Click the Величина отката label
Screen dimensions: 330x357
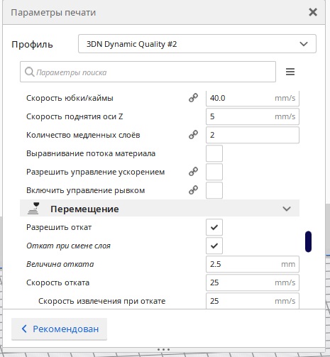coord(60,264)
